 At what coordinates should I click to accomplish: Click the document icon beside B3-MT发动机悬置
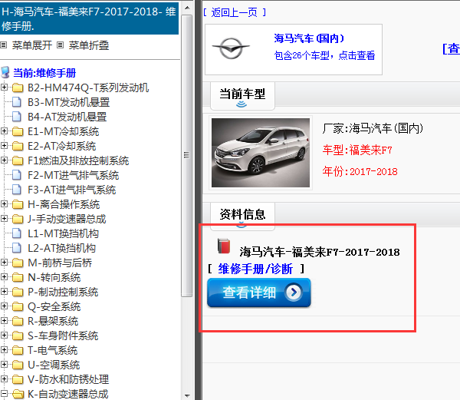[x=17, y=102]
